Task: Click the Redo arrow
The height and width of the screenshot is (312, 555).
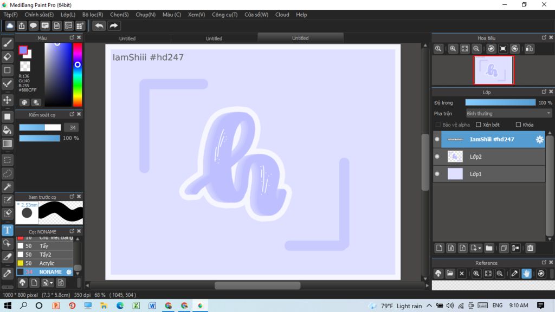Action: point(114,26)
